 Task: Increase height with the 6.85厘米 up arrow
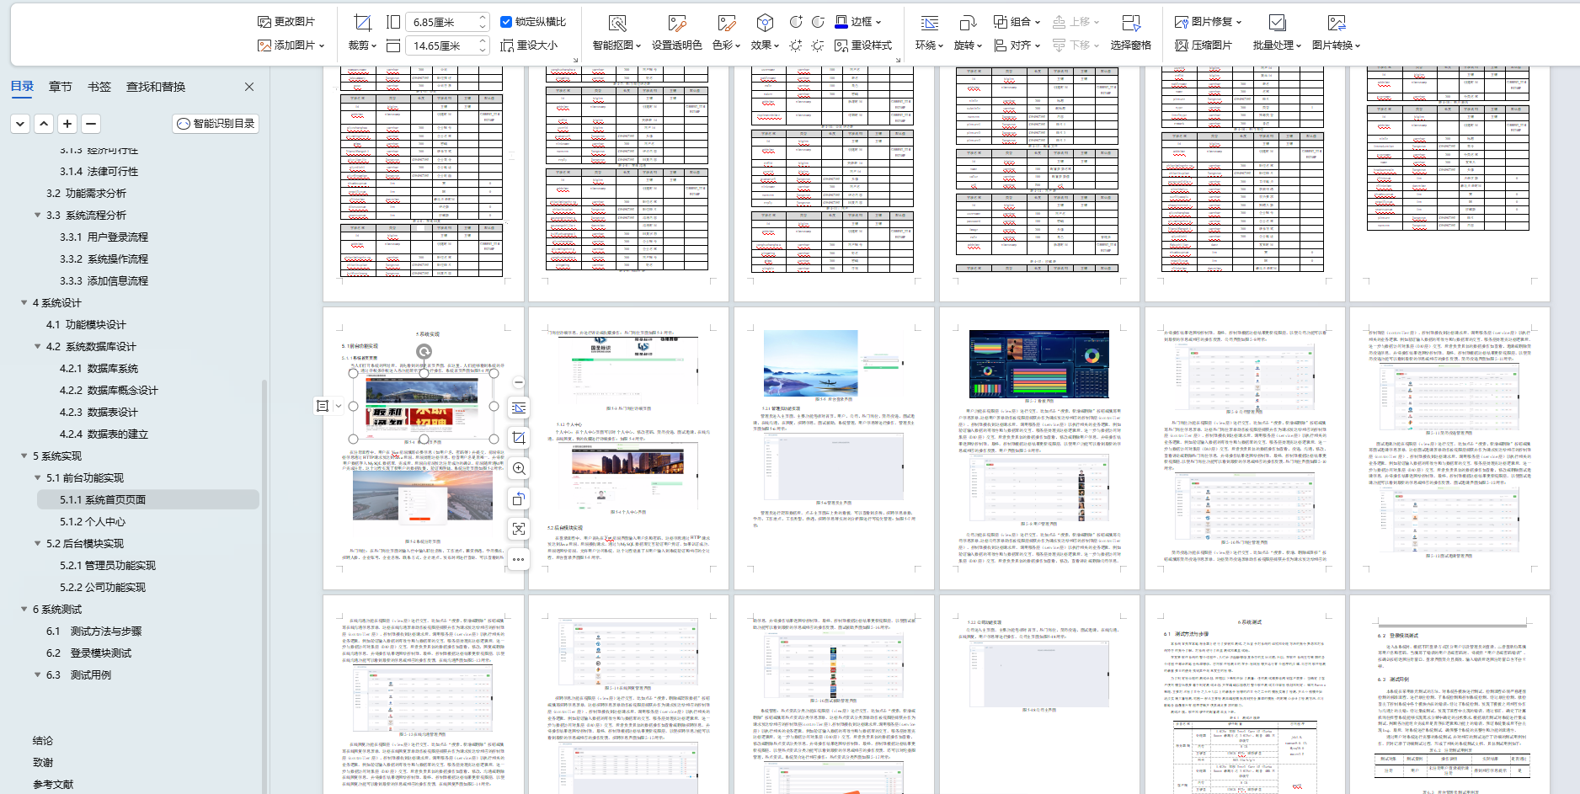click(483, 18)
